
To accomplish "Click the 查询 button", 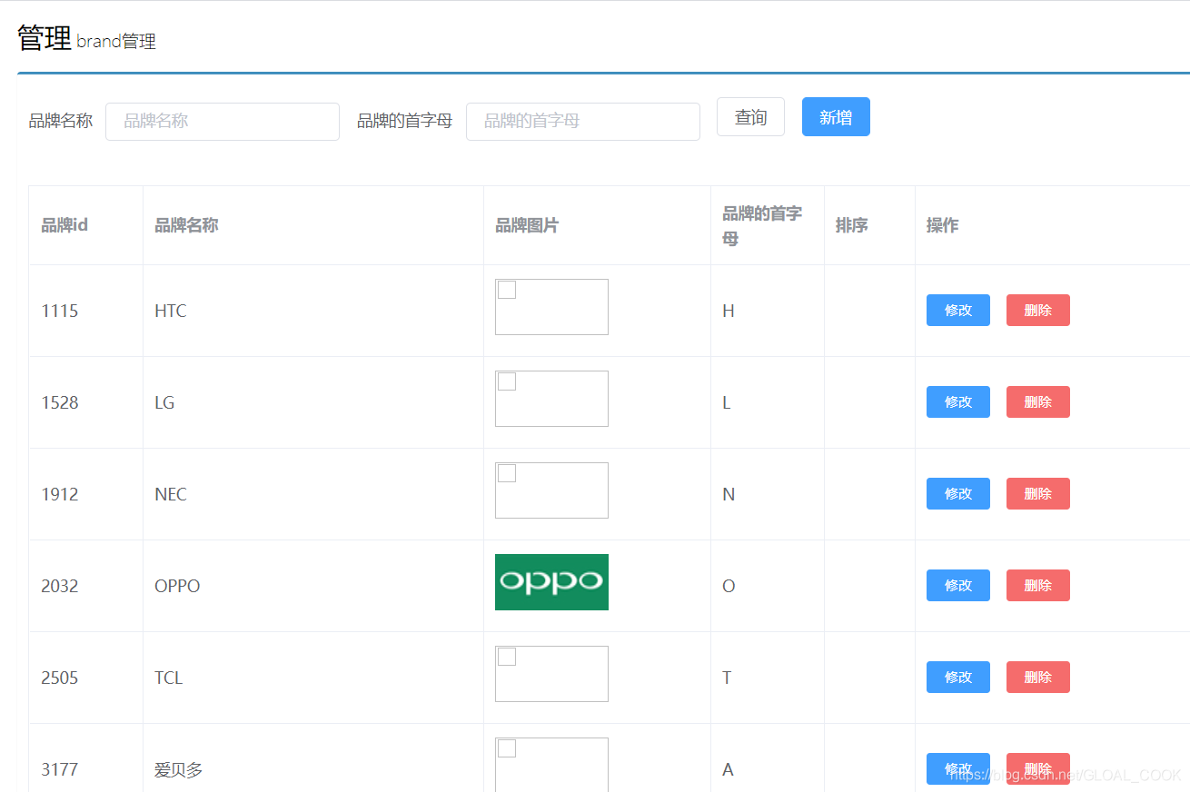I will [x=750, y=117].
